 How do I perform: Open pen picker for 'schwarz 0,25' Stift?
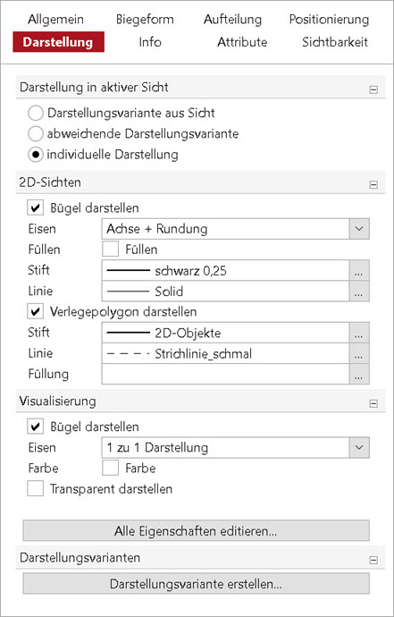click(x=359, y=271)
